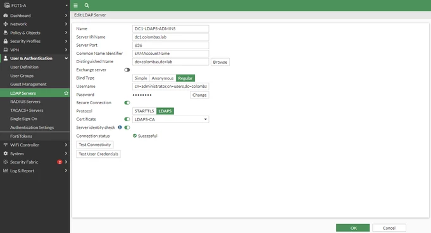Click the Policy & Objects icon in sidebar
The width and height of the screenshot is (431, 233).
[x=6, y=33]
